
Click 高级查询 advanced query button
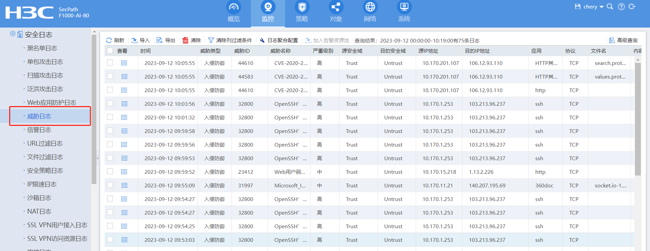tap(623, 40)
